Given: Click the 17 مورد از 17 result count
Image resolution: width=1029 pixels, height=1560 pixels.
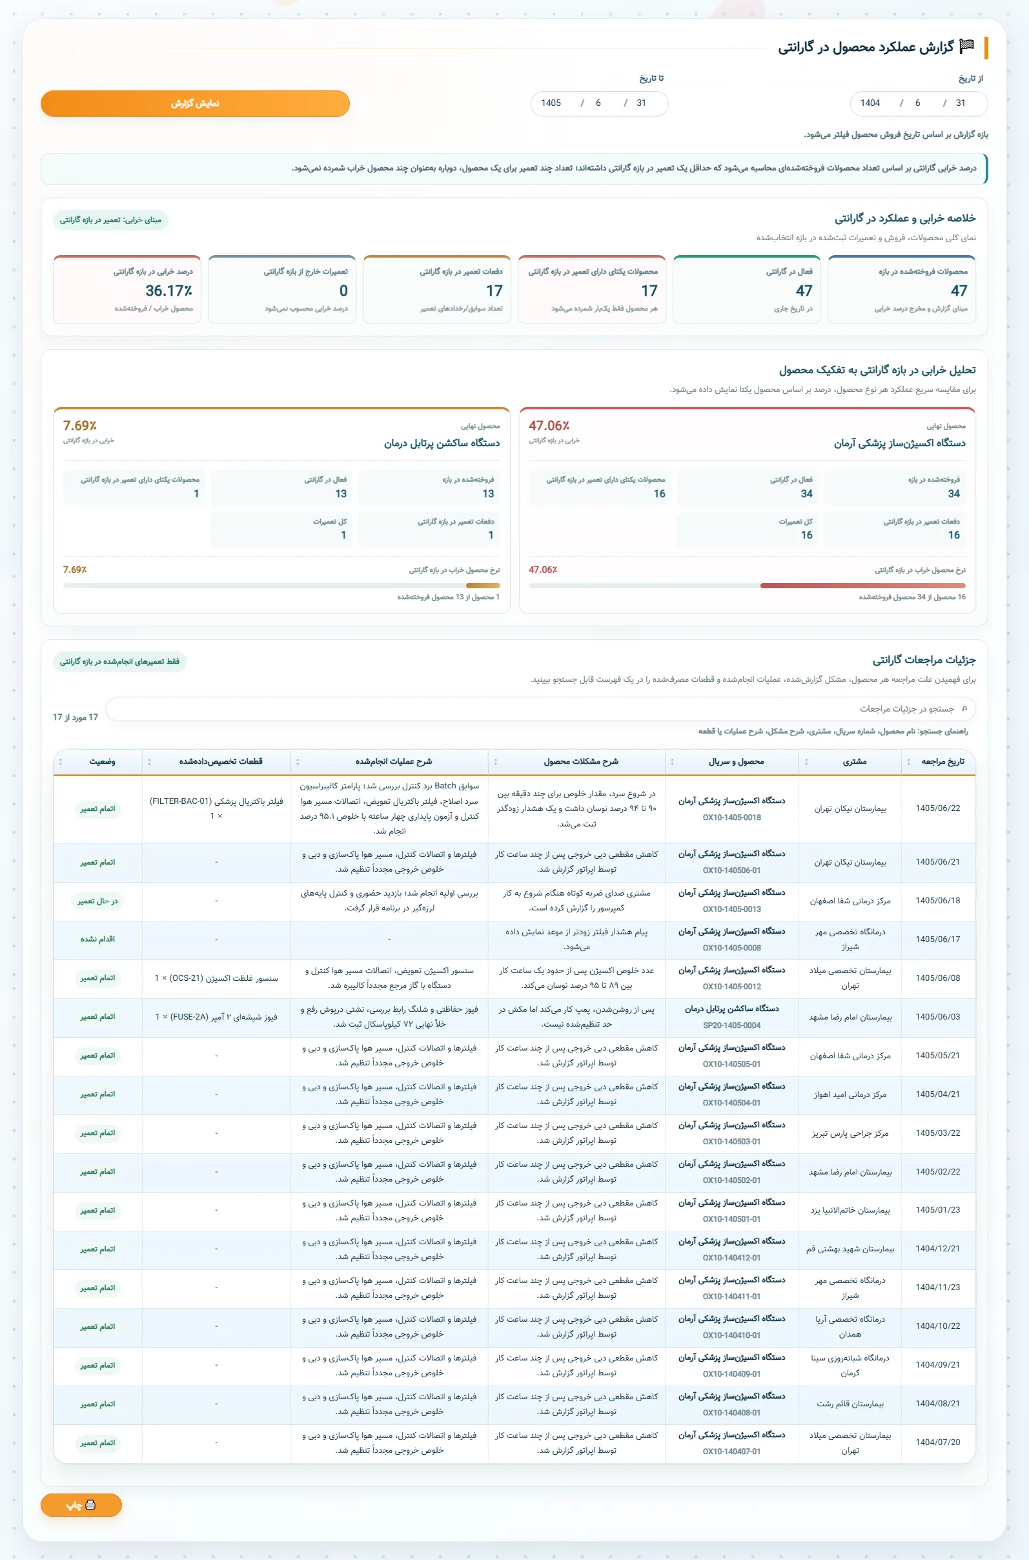Looking at the screenshot, I should click(76, 717).
